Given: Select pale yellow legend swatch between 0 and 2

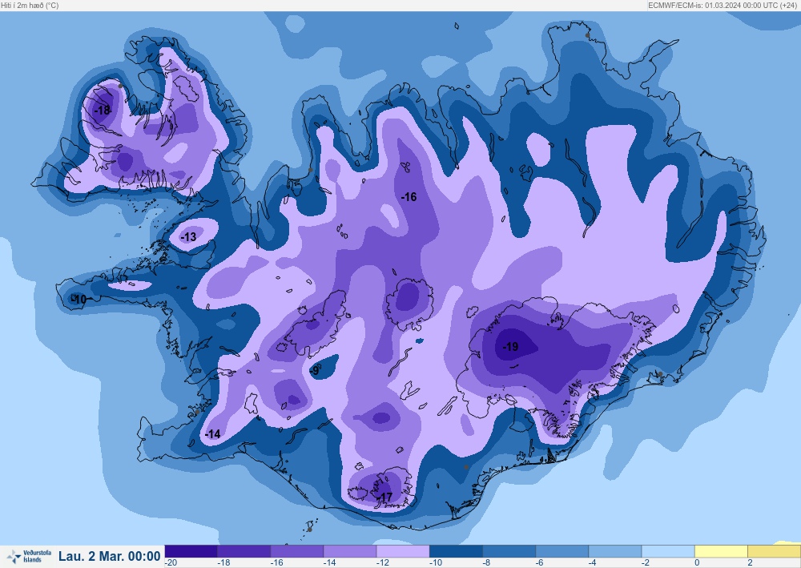Looking at the screenshot, I should (x=722, y=551).
